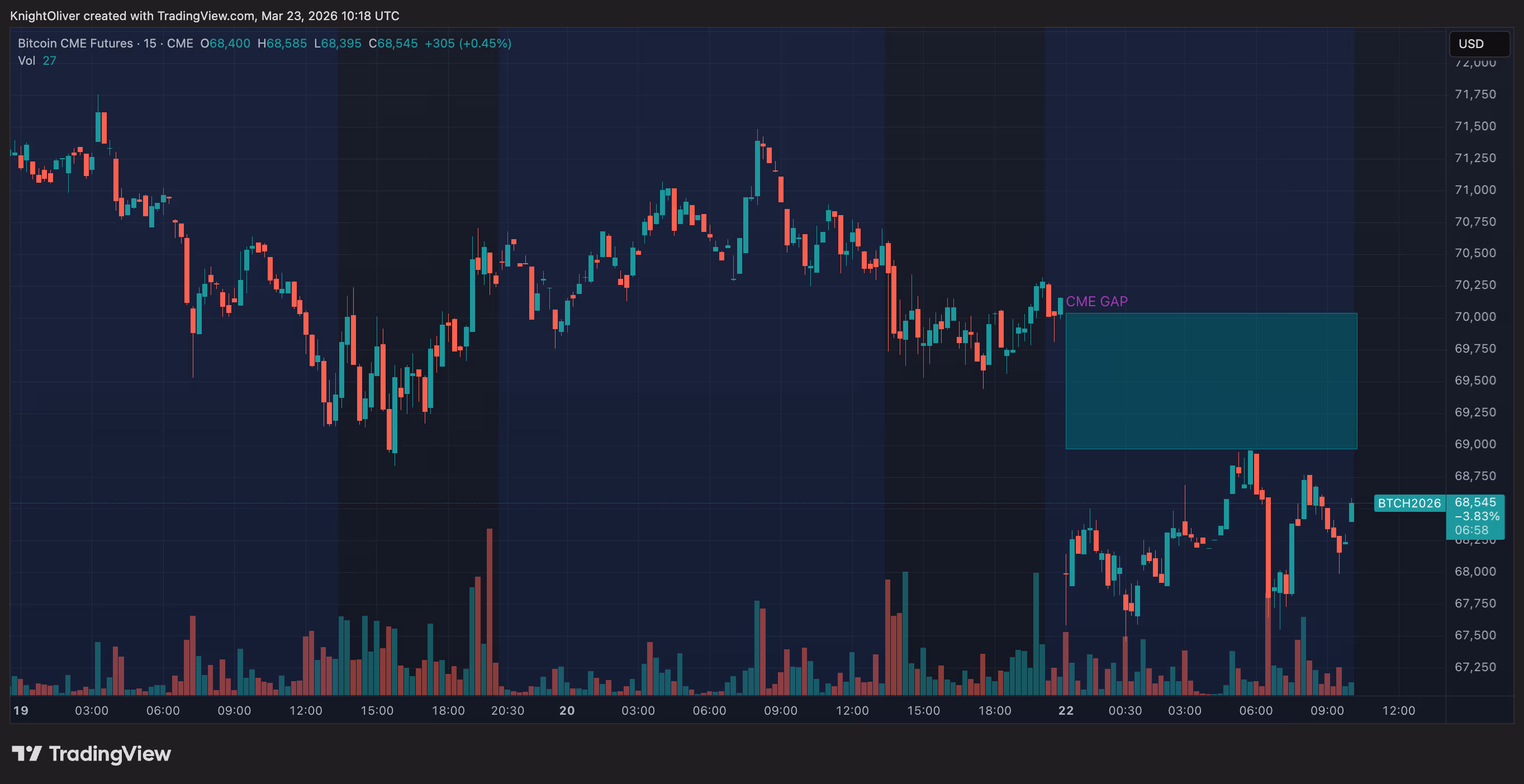Click the Vol value 27
The image size is (1524, 784).
coord(49,60)
